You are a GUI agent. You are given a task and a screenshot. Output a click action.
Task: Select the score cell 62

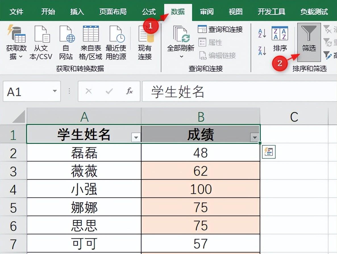coord(201,171)
